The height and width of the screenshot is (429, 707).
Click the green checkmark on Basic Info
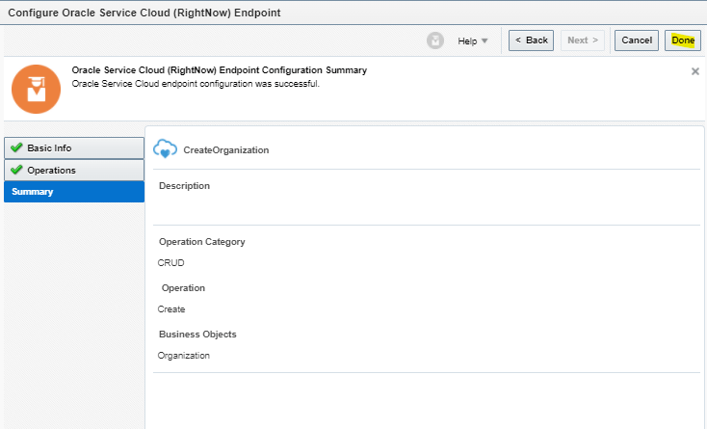(x=16, y=147)
